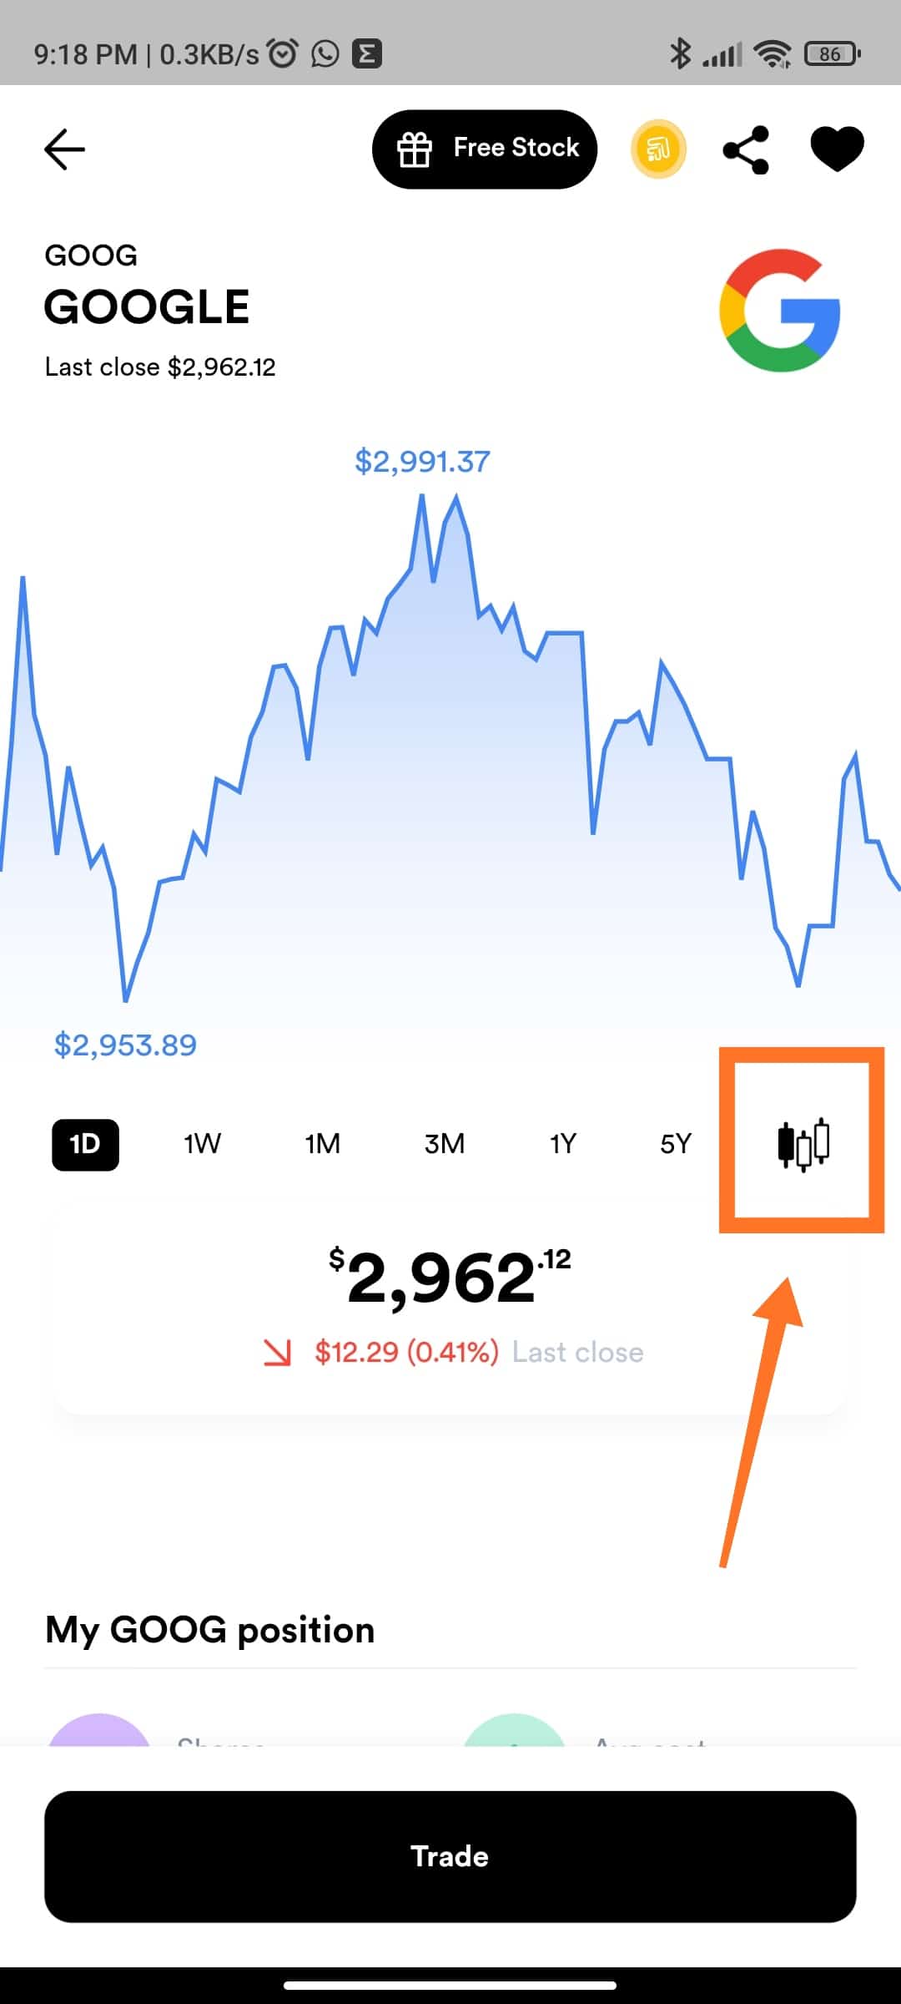
Task: Select the 1D time range
Action: point(85,1144)
